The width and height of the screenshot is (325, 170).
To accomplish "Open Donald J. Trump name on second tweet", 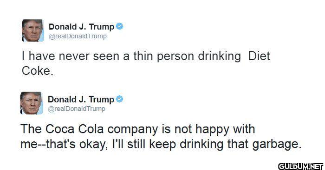I will click(81, 99).
